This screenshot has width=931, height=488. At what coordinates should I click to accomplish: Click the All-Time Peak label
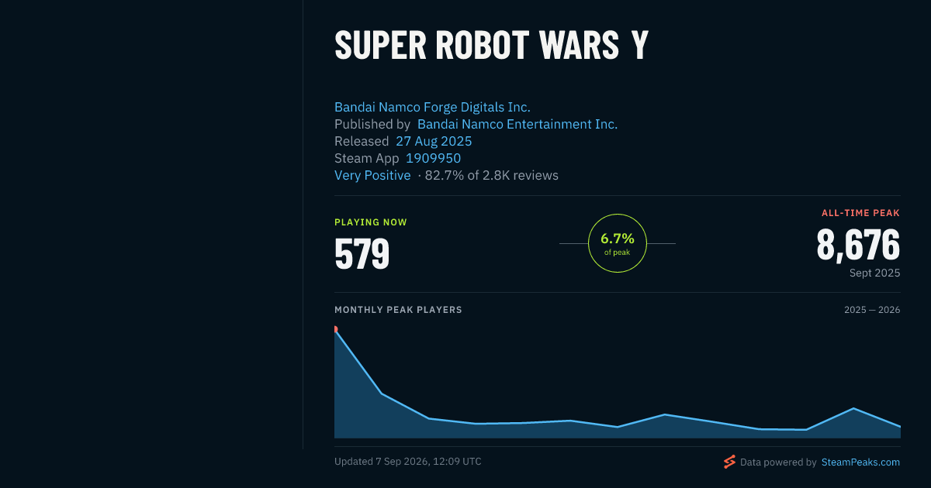click(x=861, y=213)
